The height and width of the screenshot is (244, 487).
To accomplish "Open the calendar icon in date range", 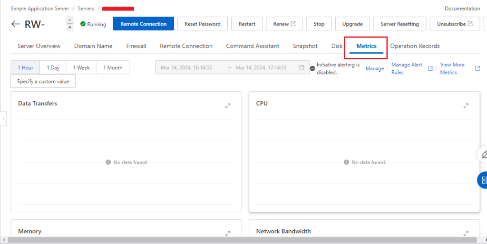I will (x=302, y=68).
